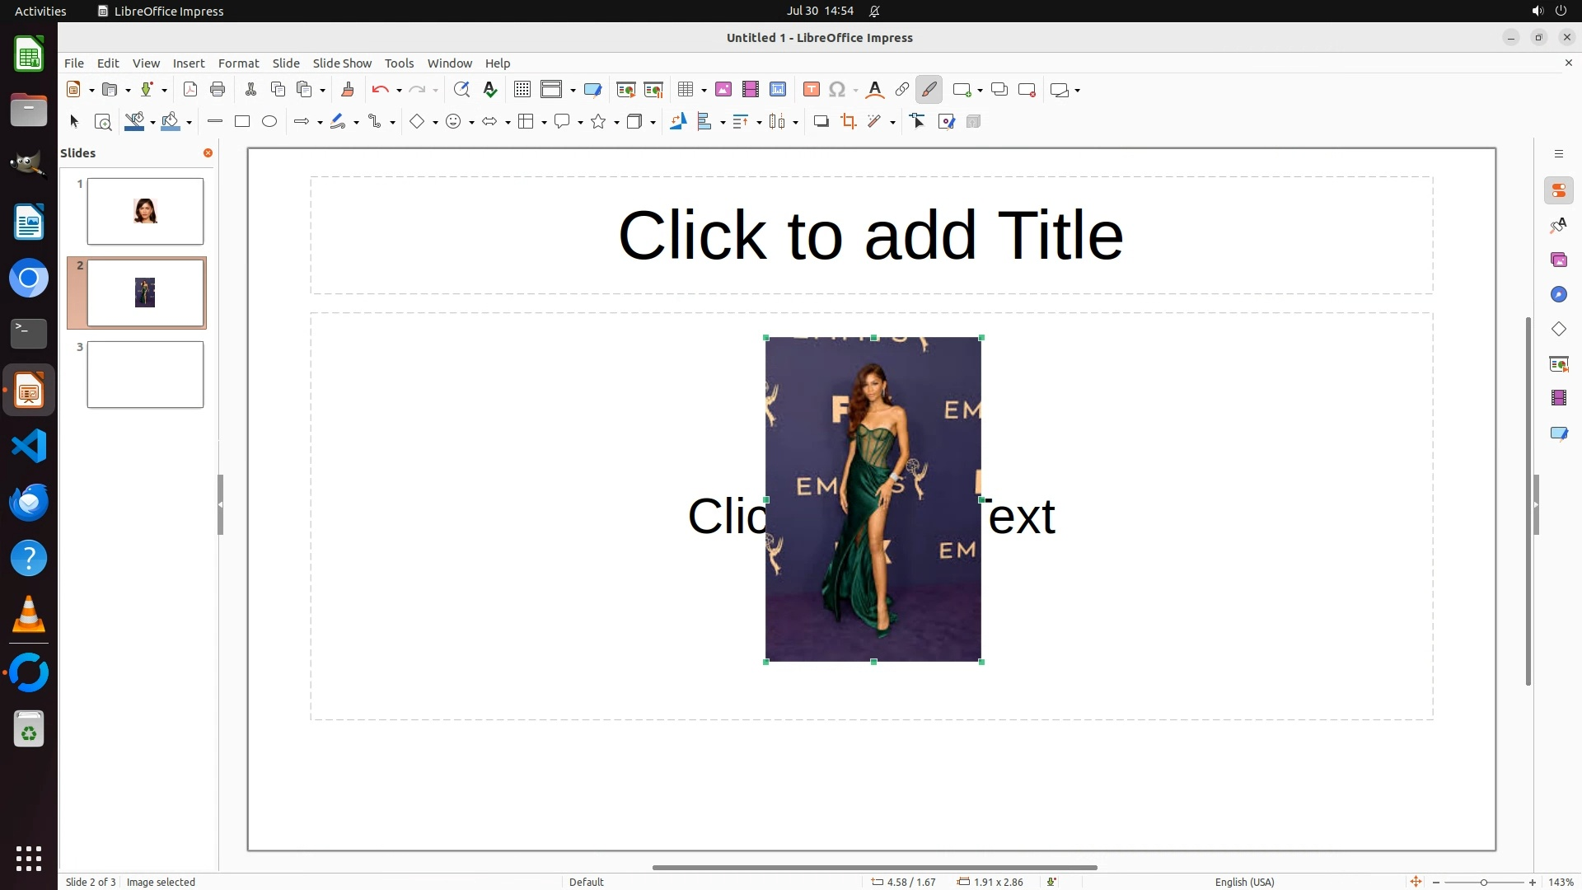1582x890 pixels.
Task: Expand the Undo history dropdown arrow
Action: 399,91
